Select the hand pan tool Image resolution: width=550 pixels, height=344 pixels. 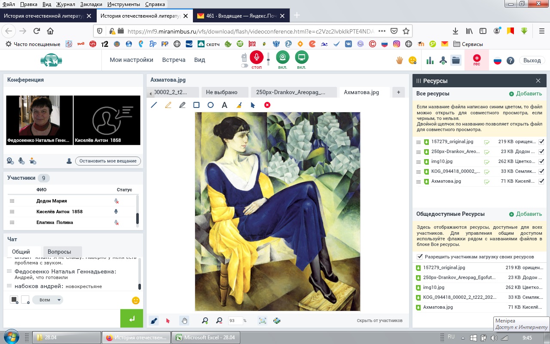click(184, 320)
